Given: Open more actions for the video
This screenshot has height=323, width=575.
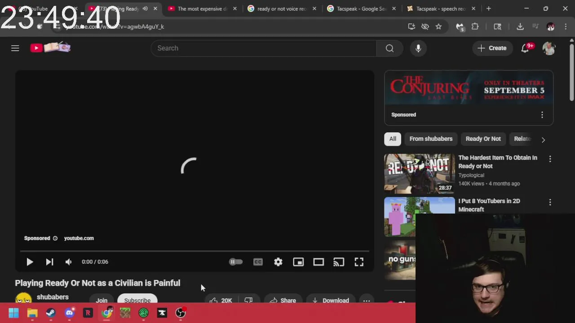Looking at the screenshot, I should tap(367, 300).
